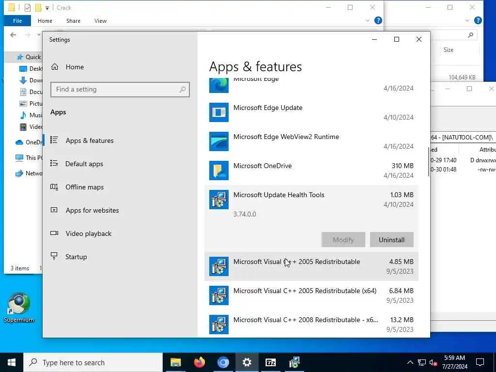496x372 pixels.
Task: Open File Explorer from the taskbar
Action: point(175,362)
